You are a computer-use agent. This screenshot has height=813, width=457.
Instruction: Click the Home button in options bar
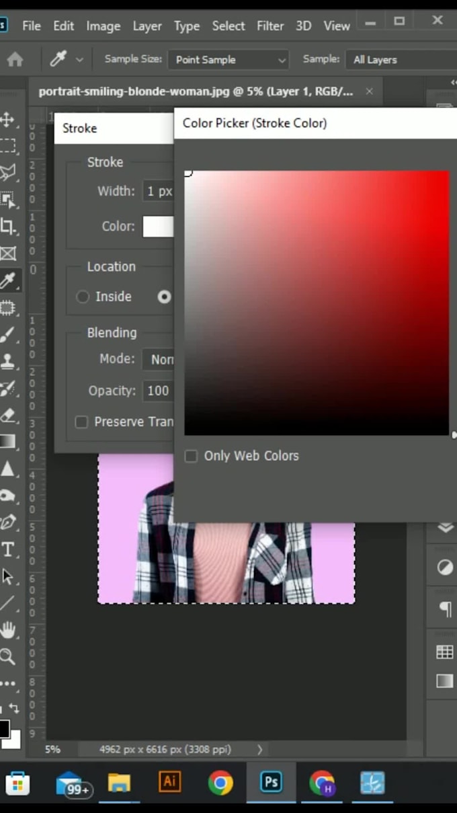point(15,59)
